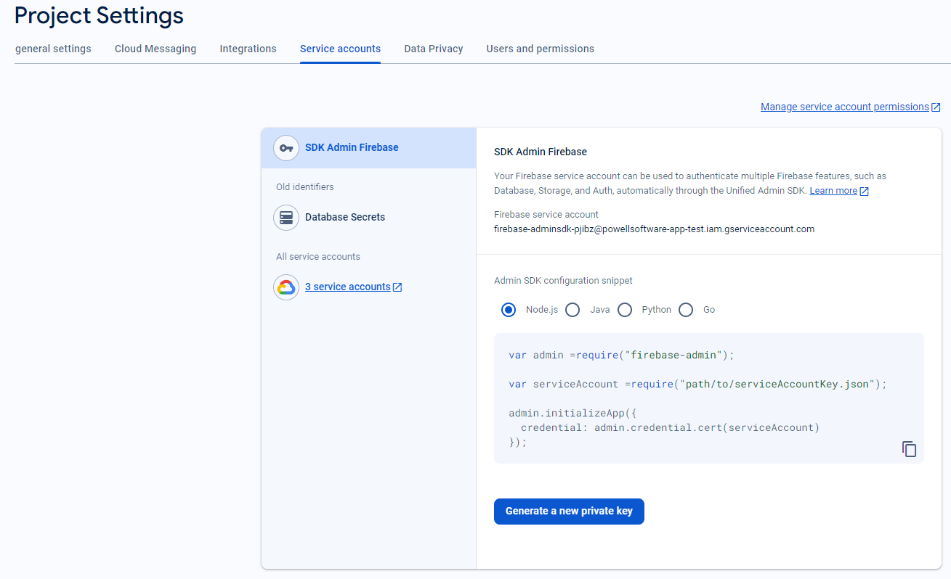Image resolution: width=951 pixels, height=579 pixels.
Task: Open Manage service account permissions link
Action: pyautogui.click(x=845, y=107)
